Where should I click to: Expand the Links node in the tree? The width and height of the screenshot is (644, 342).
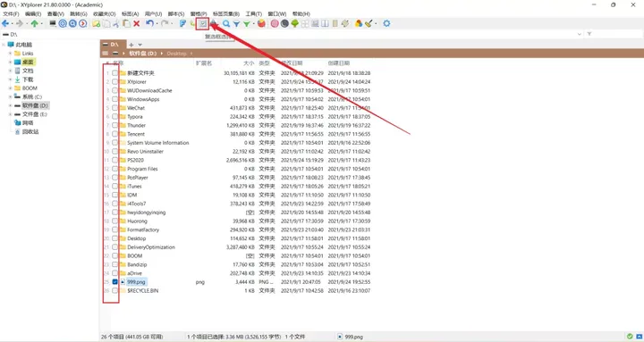pos(10,54)
